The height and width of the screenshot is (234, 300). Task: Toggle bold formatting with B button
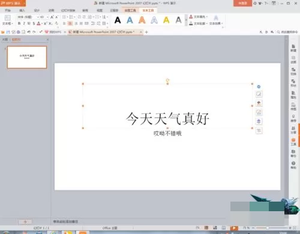pos(19,23)
